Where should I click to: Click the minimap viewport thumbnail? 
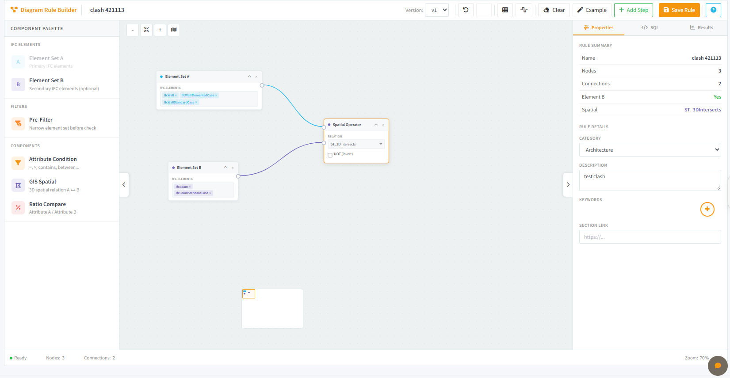click(x=248, y=294)
